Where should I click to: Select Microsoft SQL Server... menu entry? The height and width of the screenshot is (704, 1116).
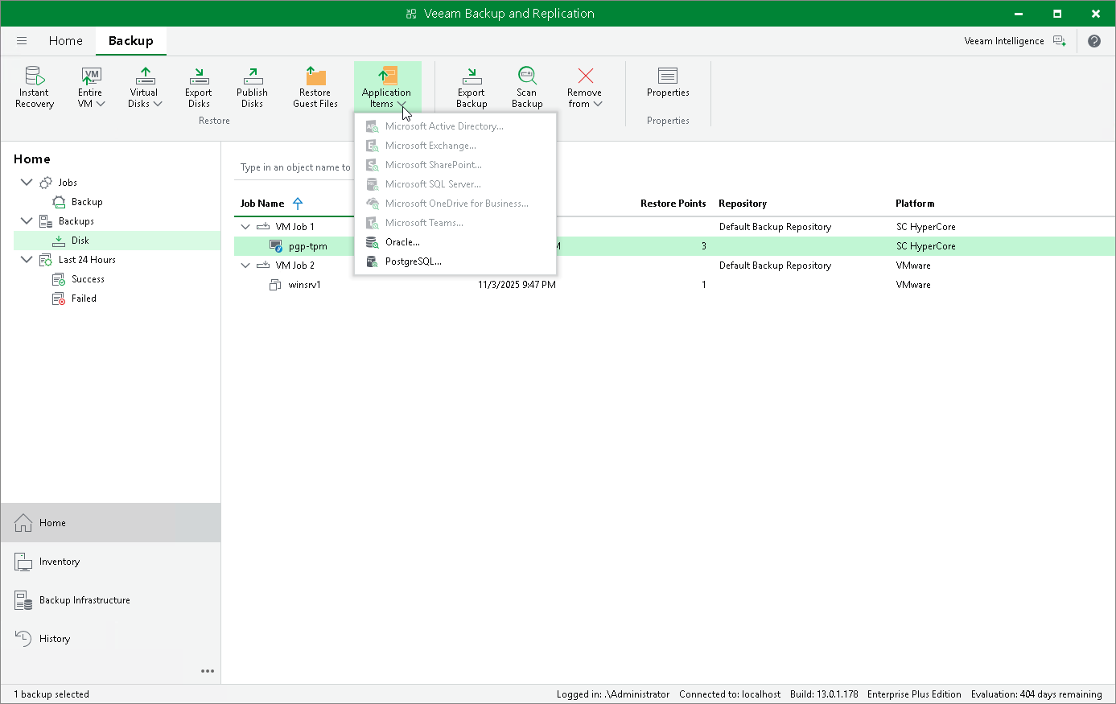click(x=455, y=184)
